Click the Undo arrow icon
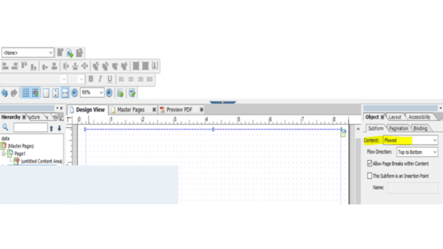The image size is (443, 249). pyautogui.click(x=4, y=93)
